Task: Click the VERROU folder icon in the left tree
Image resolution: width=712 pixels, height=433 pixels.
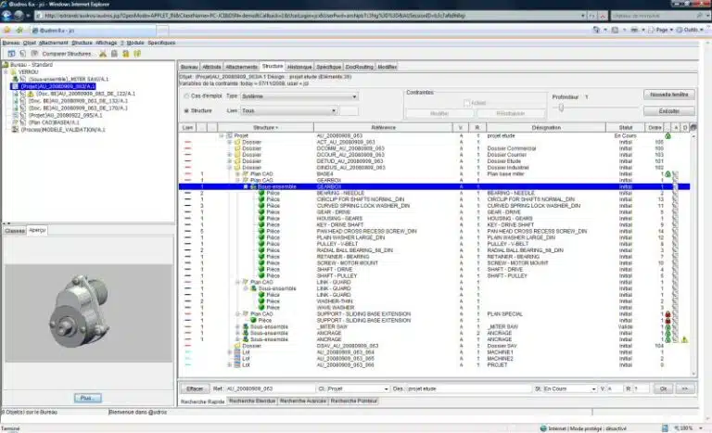Action: [x=12, y=71]
